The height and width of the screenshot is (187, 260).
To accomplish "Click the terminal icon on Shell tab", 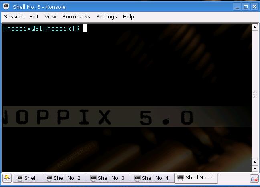I will (20, 178).
